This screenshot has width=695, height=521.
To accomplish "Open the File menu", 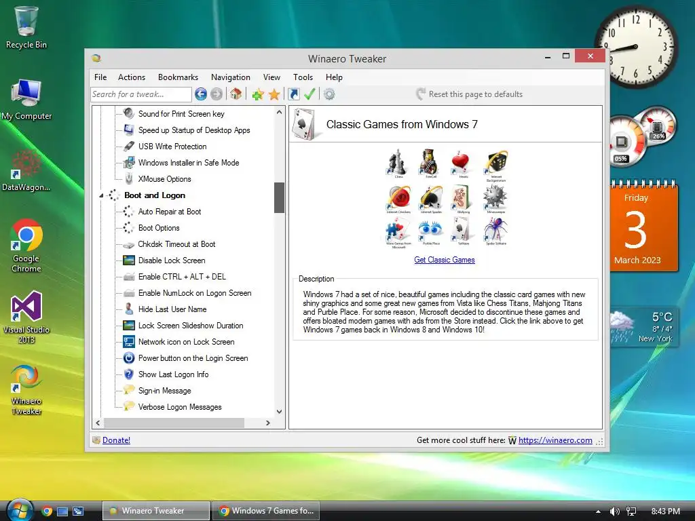I will point(100,77).
